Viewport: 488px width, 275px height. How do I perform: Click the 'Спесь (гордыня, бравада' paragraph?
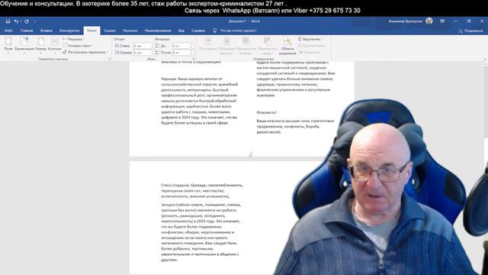202,191
